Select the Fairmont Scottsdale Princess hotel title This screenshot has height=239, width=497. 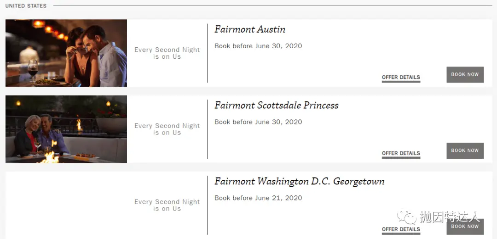click(277, 105)
